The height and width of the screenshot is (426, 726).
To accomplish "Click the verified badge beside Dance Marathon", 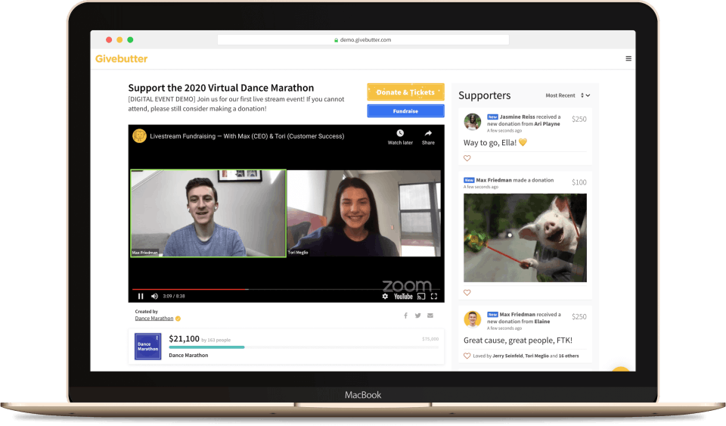I will (x=178, y=319).
